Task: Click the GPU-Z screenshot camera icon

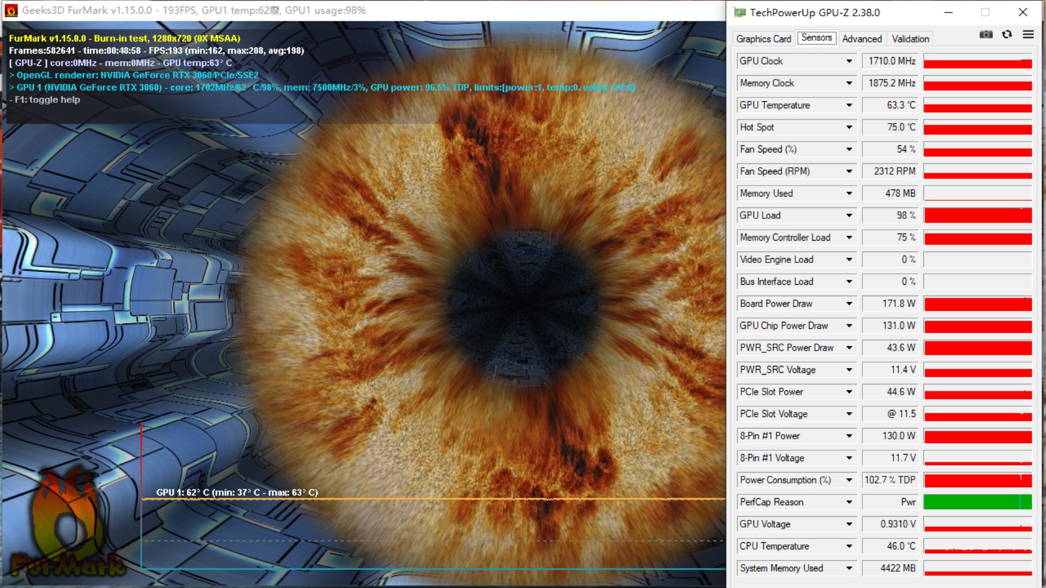Action: pos(986,35)
